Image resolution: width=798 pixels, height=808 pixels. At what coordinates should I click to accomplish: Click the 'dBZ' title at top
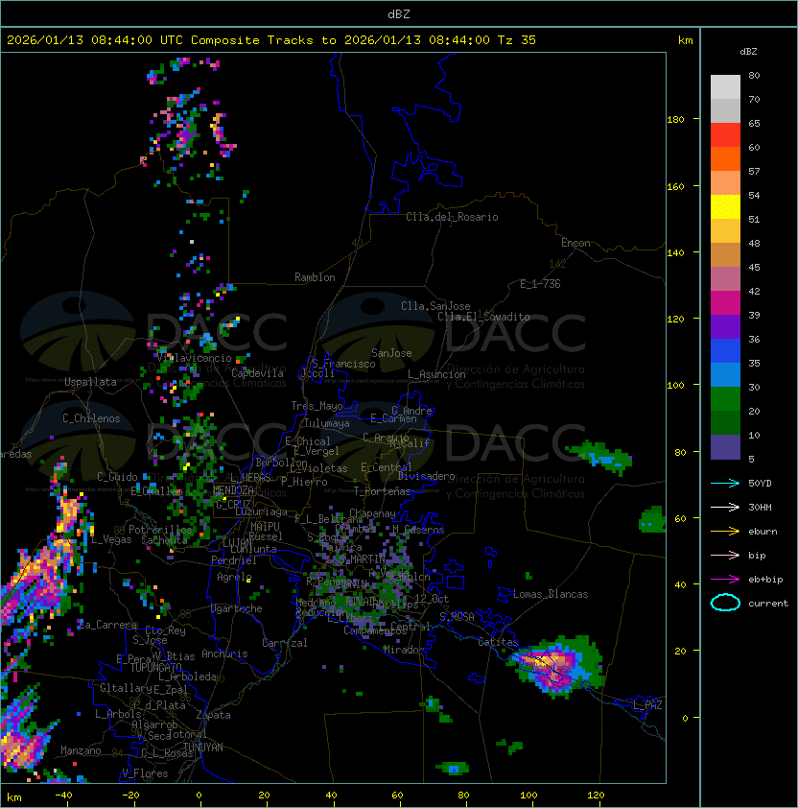399,13
